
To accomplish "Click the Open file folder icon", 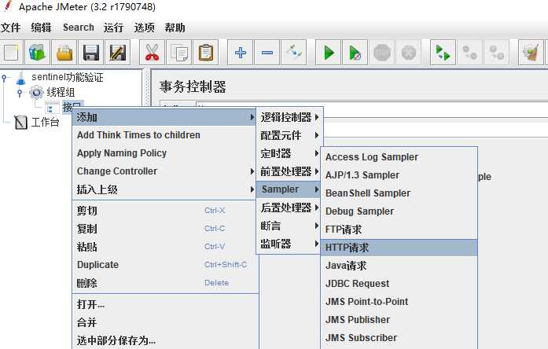I will pos(64,53).
